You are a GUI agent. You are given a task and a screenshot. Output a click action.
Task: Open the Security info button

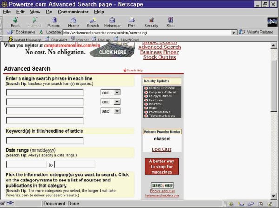click(151, 22)
